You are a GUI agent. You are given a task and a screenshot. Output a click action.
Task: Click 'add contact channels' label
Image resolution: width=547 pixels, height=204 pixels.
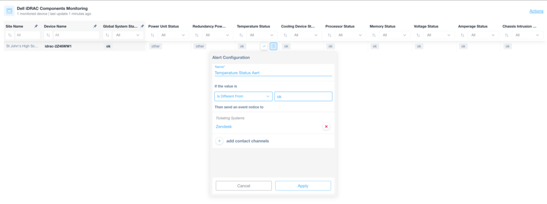pyautogui.click(x=248, y=141)
